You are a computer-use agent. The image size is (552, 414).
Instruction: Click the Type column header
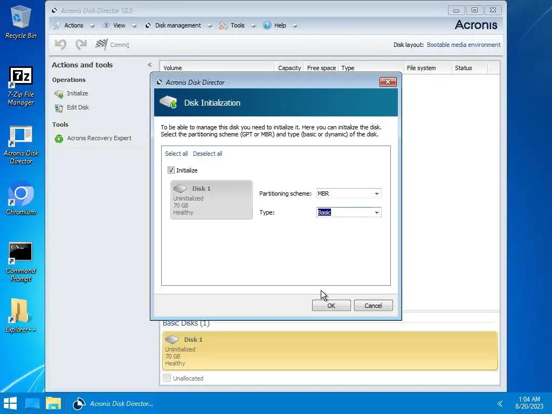pos(371,68)
